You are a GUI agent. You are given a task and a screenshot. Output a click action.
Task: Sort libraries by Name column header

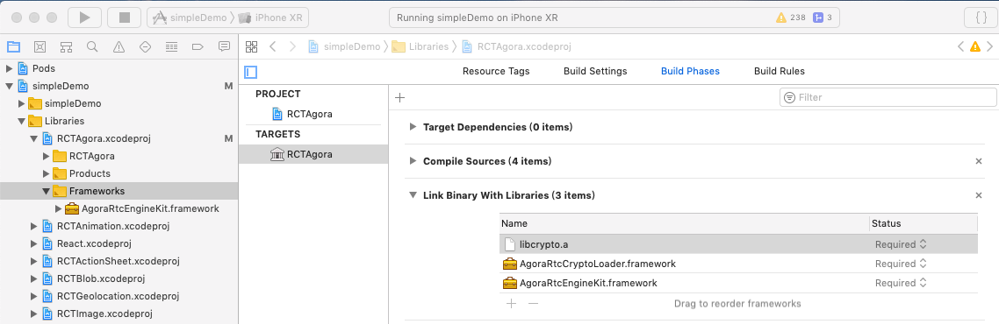coord(684,223)
